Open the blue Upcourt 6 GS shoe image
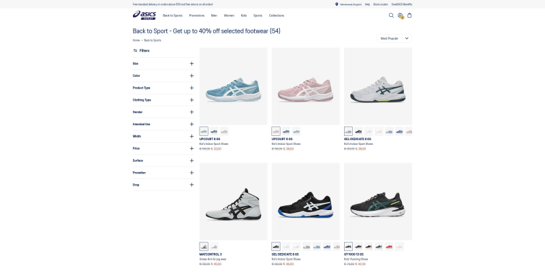The image size is (545, 272). 234,86
